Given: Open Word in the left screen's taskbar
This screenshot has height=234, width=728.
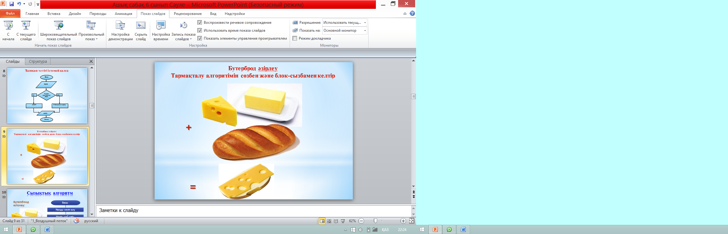Looking at the screenshot, I should pos(47,229).
